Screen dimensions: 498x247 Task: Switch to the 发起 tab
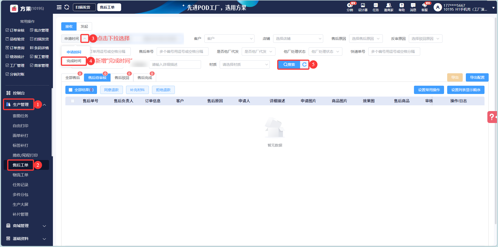tap(84, 26)
